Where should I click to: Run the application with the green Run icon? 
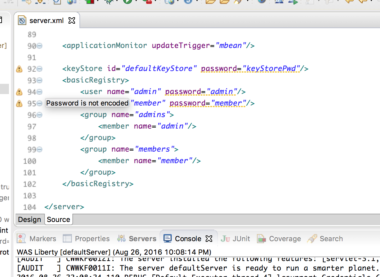pos(127,3)
